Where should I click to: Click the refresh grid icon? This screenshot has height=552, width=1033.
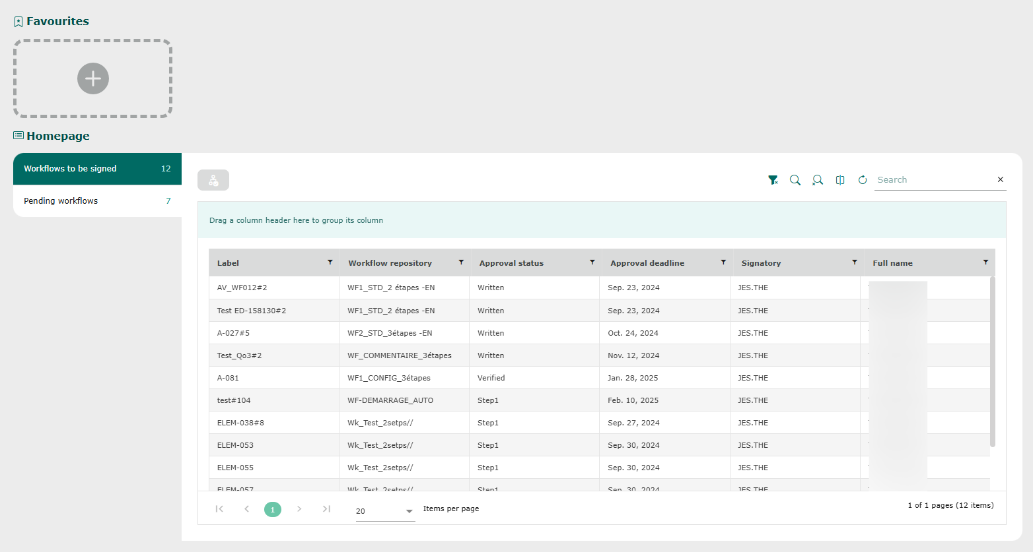pos(863,180)
